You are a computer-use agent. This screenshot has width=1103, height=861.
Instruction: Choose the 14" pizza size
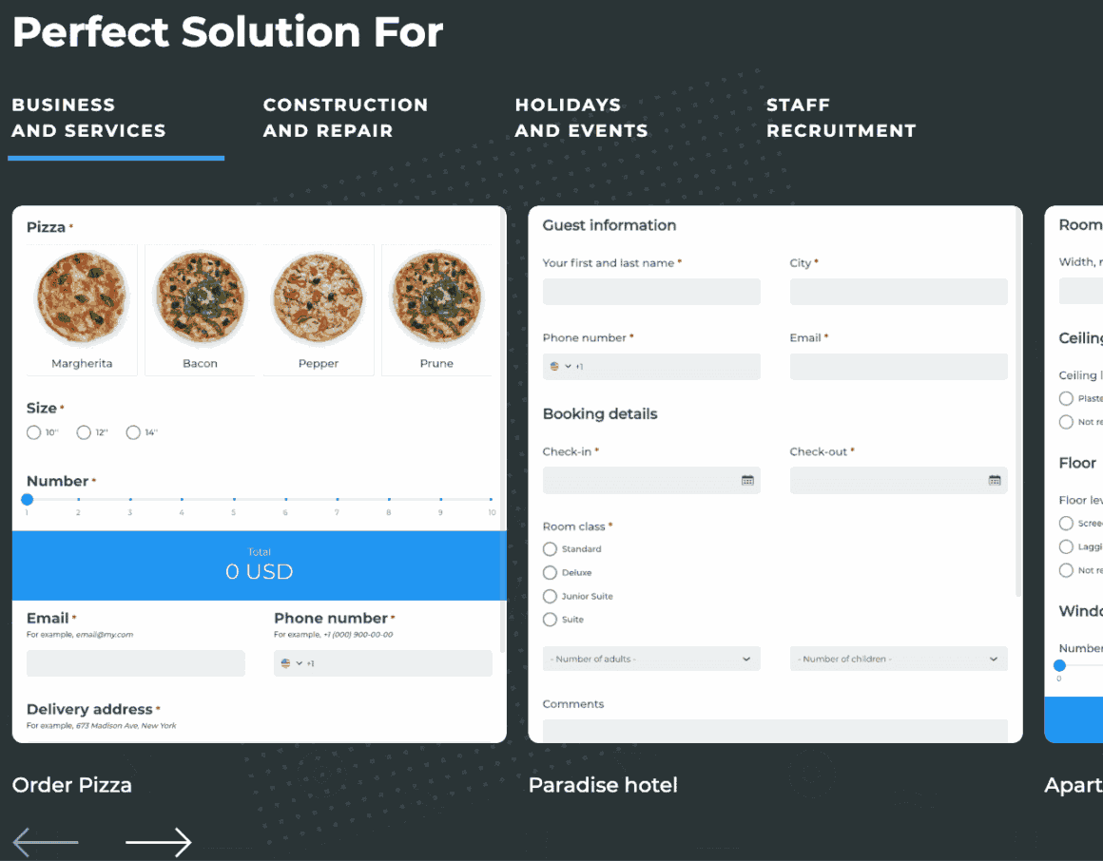pos(133,433)
